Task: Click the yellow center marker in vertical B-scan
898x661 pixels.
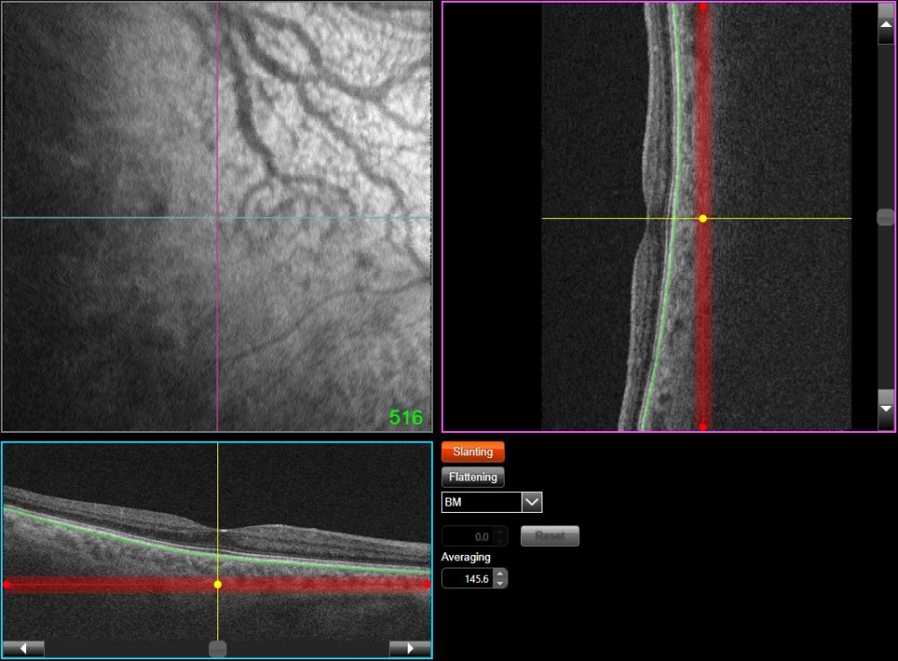Action: tap(703, 218)
